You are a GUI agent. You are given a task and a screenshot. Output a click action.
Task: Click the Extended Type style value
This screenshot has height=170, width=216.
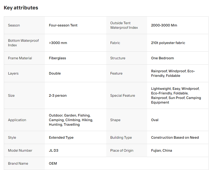[x=61, y=137]
